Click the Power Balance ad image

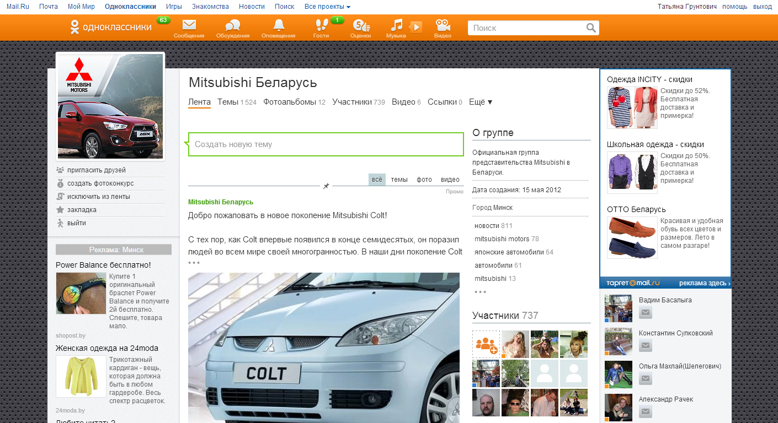(x=81, y=293)
